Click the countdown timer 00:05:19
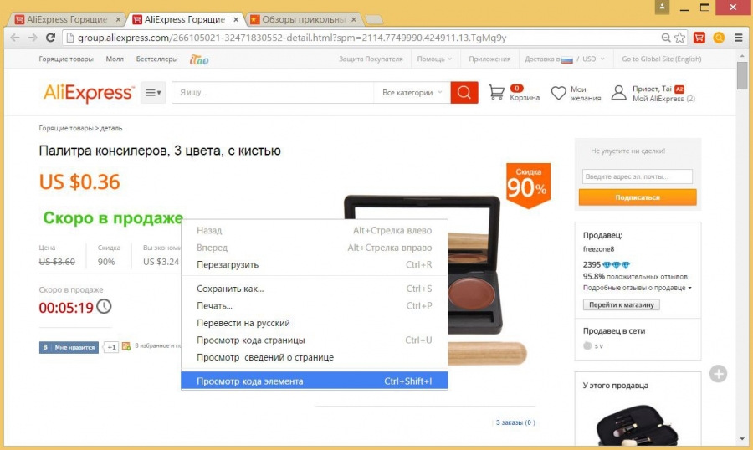Screen dimensions: 753x450 (x=66, y=307)
